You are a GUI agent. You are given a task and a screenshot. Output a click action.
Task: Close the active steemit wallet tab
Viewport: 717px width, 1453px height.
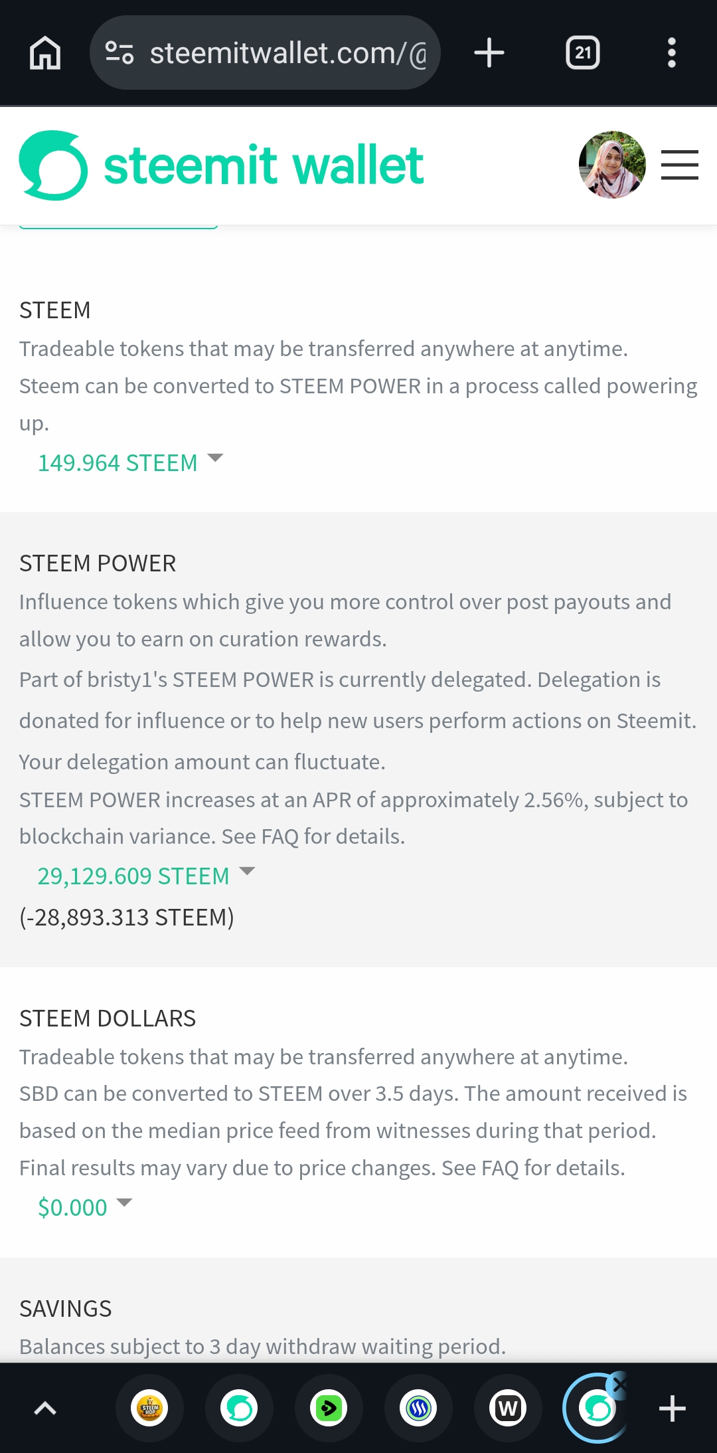pyautogui.click(x=619, y=1385)
